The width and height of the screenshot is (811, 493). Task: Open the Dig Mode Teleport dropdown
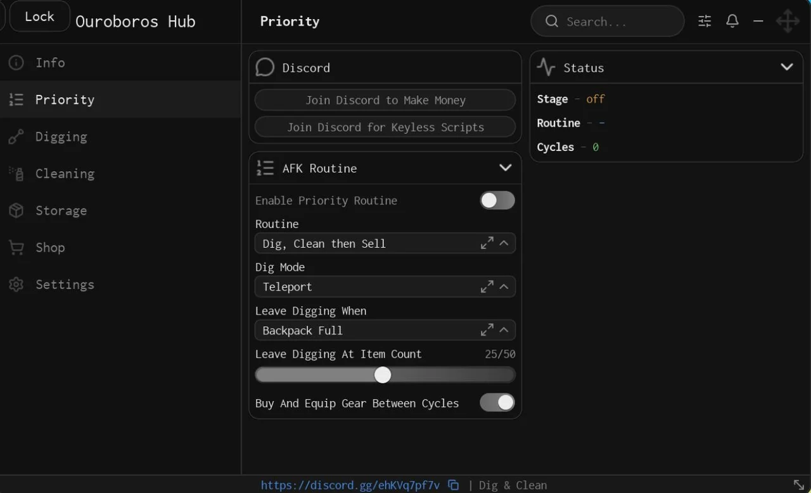[385, 286]
